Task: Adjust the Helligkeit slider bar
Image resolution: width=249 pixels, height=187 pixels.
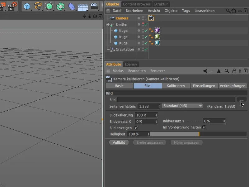Action: click(198, 134)
